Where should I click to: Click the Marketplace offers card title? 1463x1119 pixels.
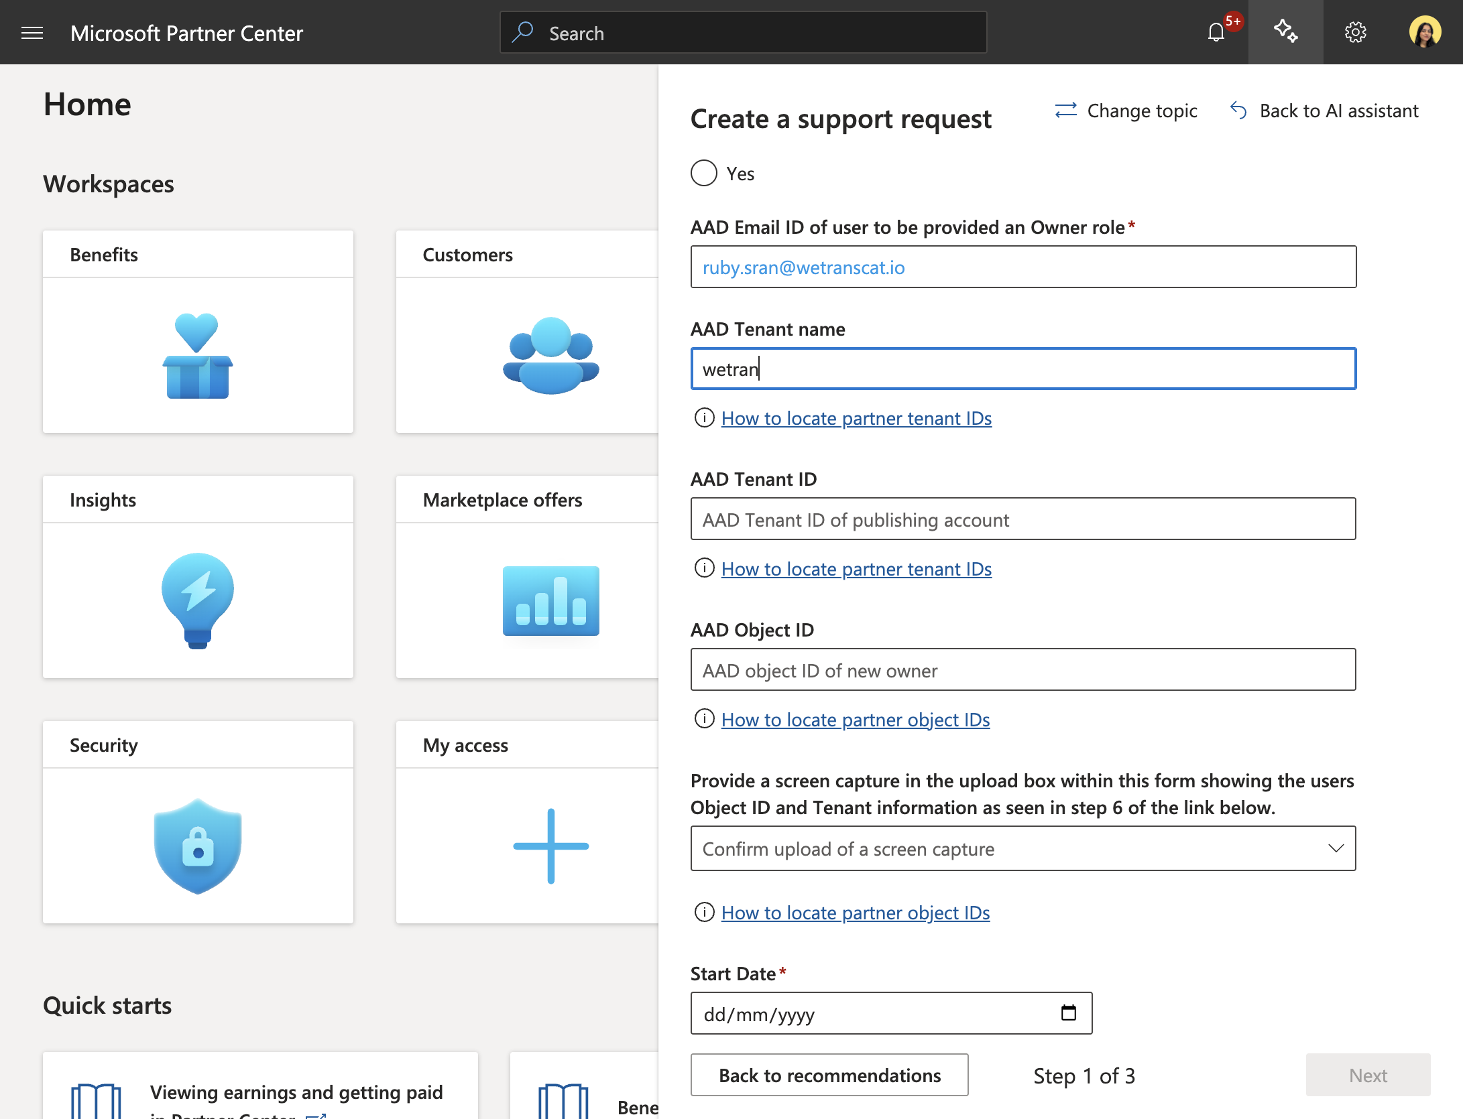[x=502, y=500]
